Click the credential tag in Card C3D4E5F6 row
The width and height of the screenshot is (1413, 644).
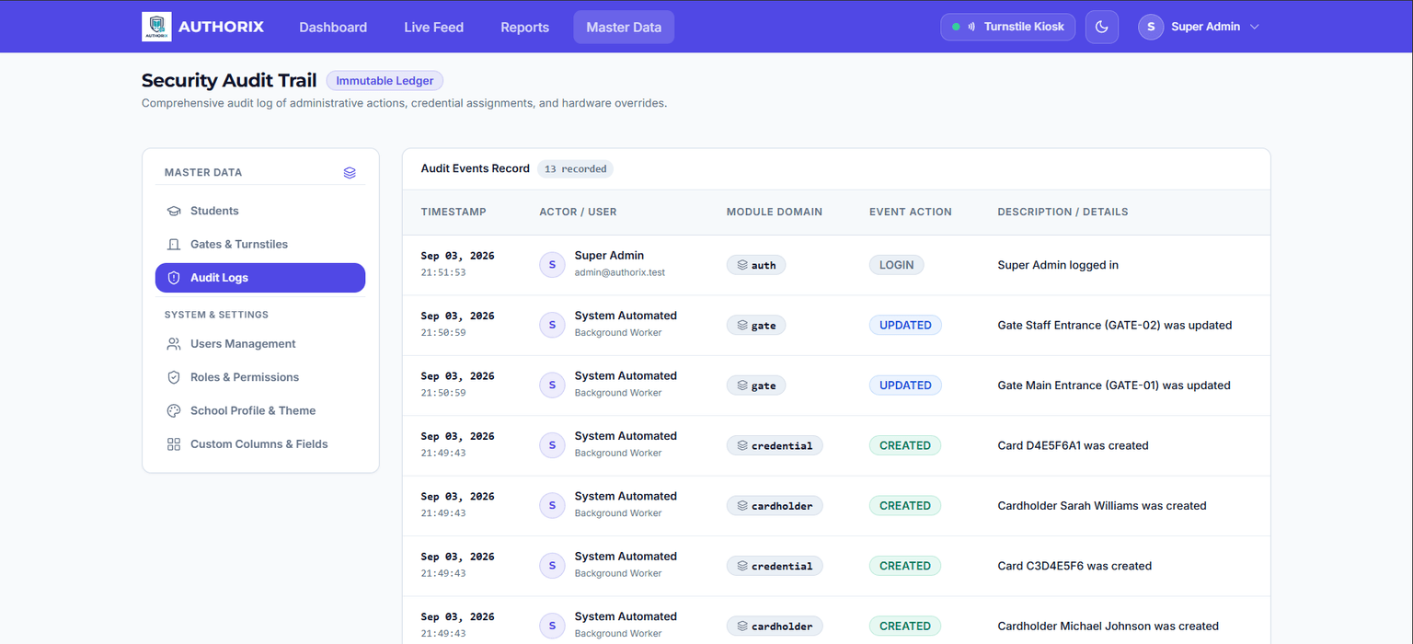pos(775,566)
